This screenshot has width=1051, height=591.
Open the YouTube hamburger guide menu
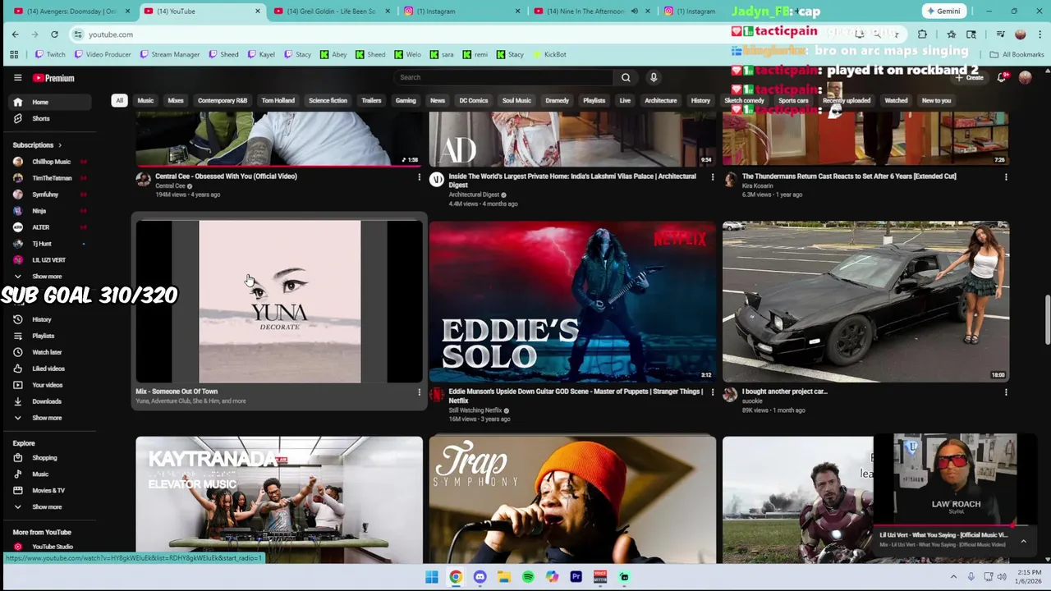coord(17,78)
